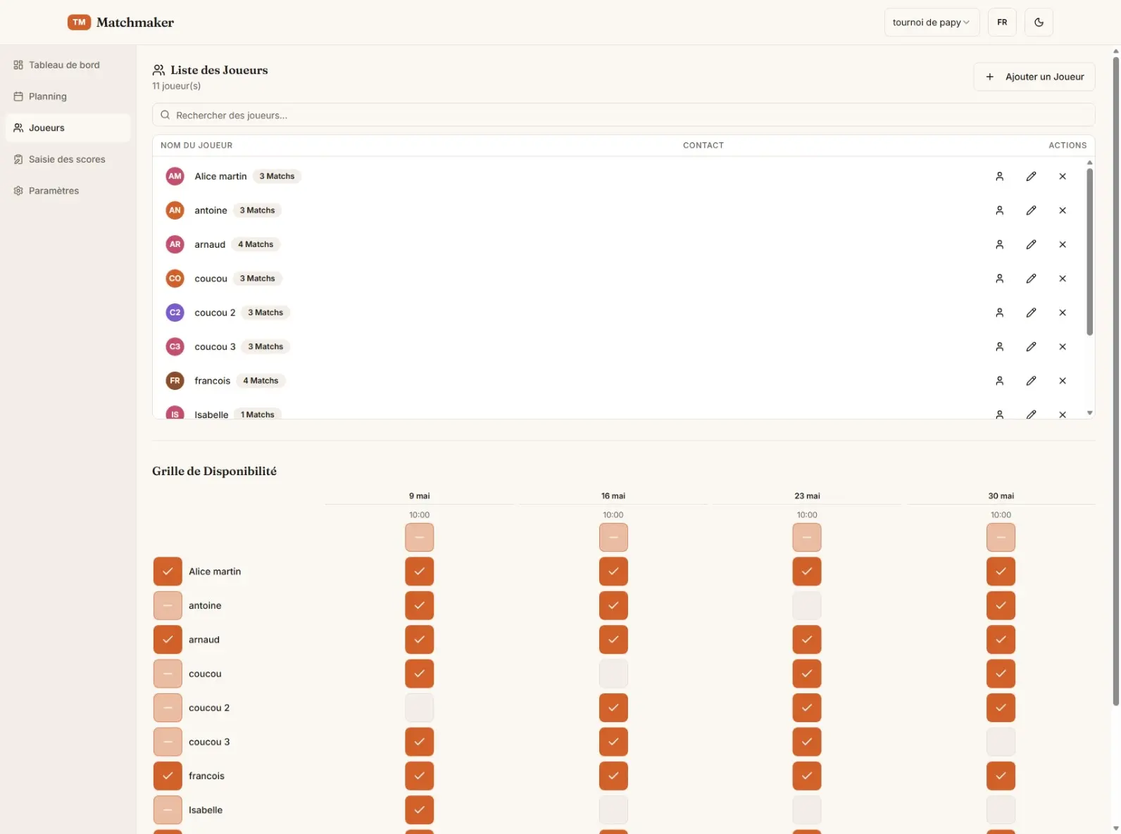This screenshot has width=1121, height=834.
Task: Open profile icon for francois
Action: 999,381
